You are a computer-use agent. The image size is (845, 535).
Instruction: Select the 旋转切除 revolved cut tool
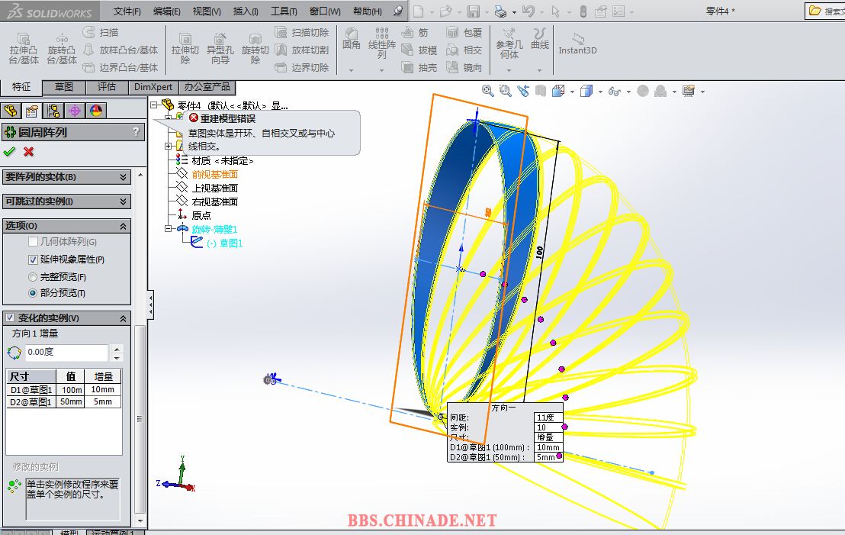point(255,47)
